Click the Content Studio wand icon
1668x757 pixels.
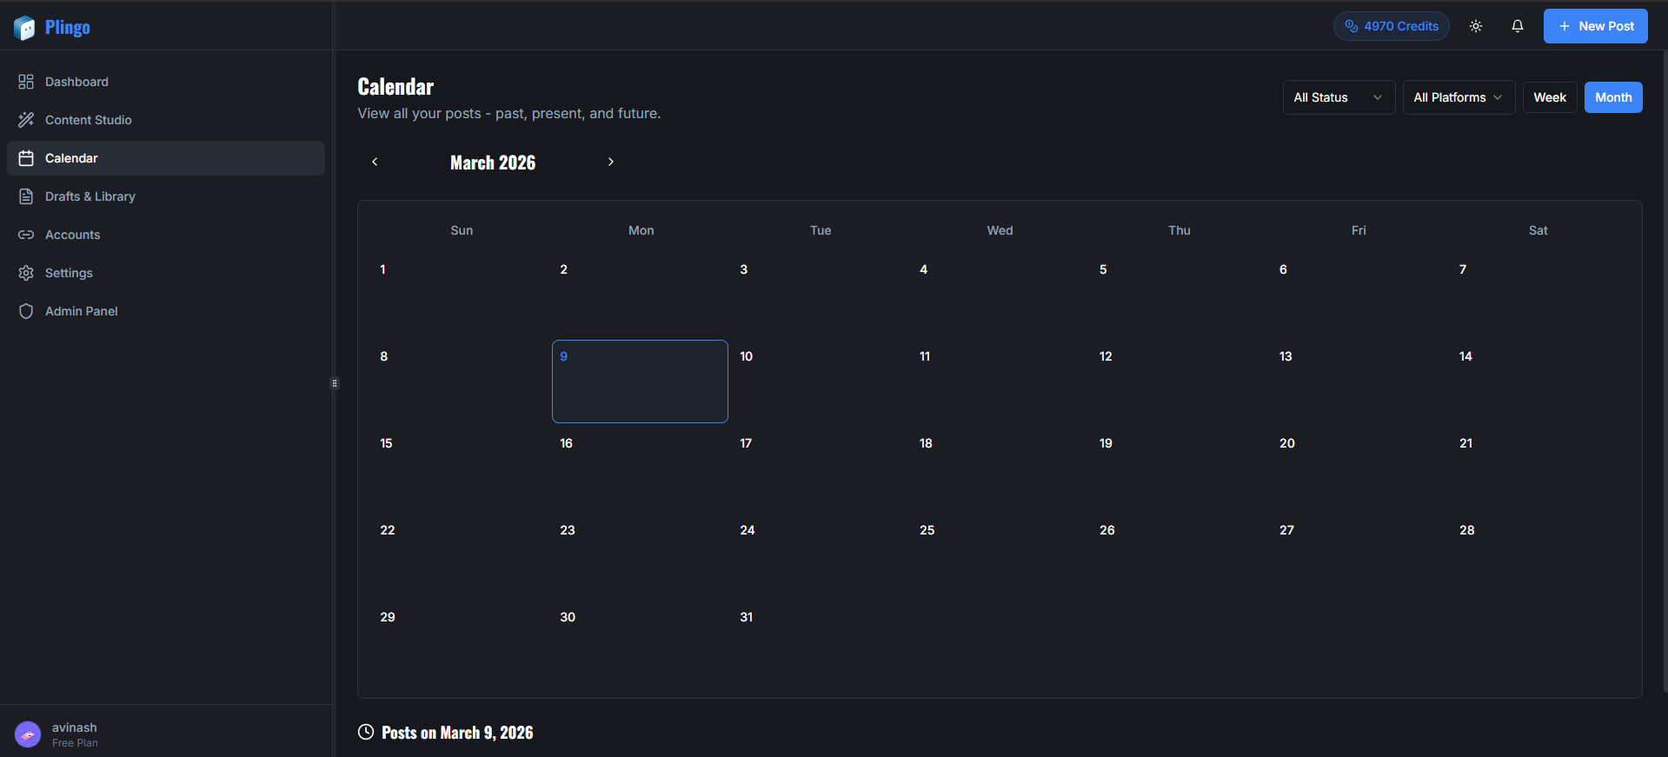click(26, 120)
